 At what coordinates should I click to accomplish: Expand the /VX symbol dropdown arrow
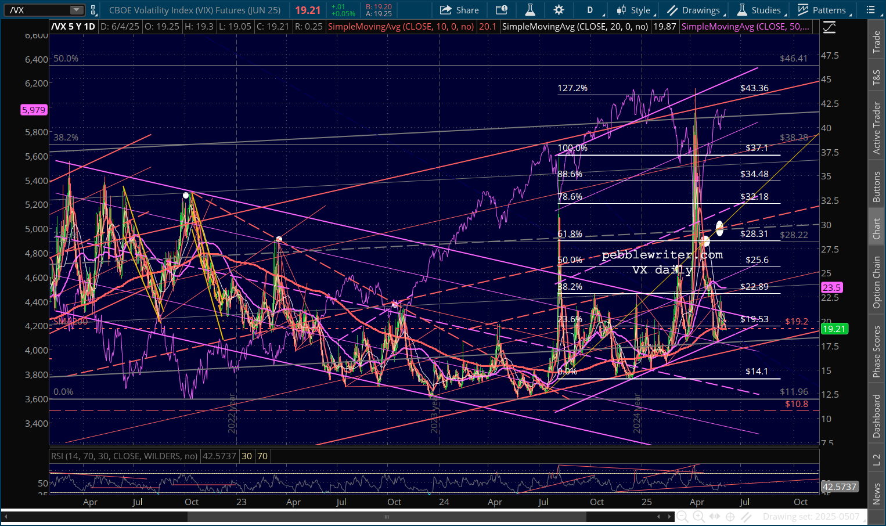(77, 10)
